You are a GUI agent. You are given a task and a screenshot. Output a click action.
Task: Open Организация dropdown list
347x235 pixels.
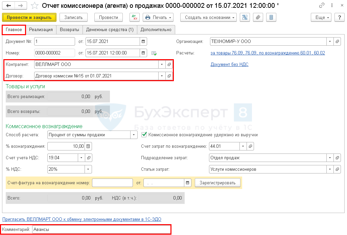330,42
